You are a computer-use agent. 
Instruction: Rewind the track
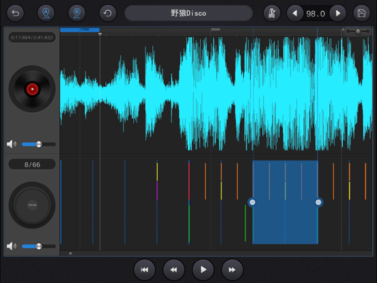tap(173, 270)
